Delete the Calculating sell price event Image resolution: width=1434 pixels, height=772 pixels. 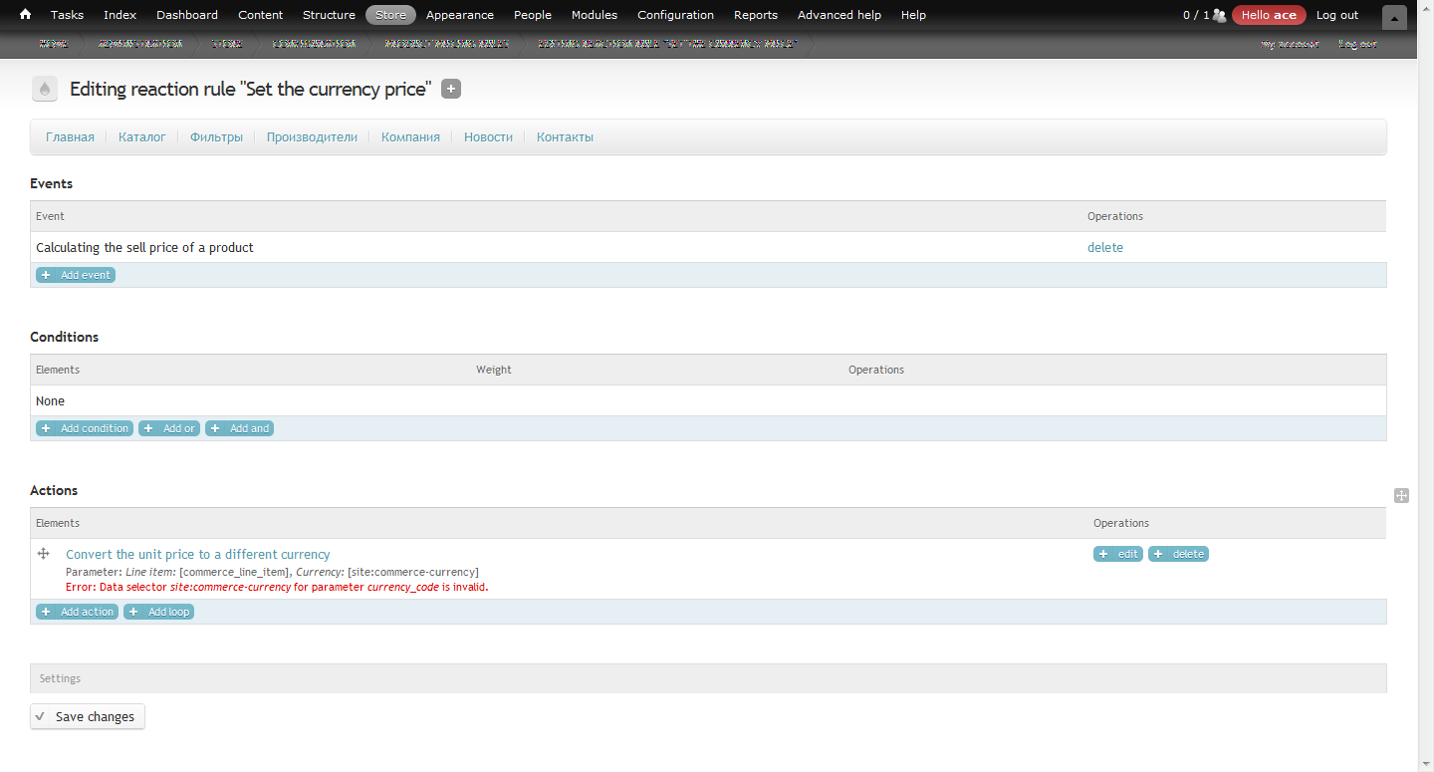click(1104, 247)
